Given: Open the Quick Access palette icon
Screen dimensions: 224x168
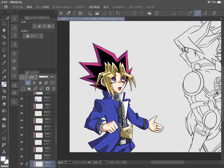Looking at the screenshot, I should coord(14,18).
